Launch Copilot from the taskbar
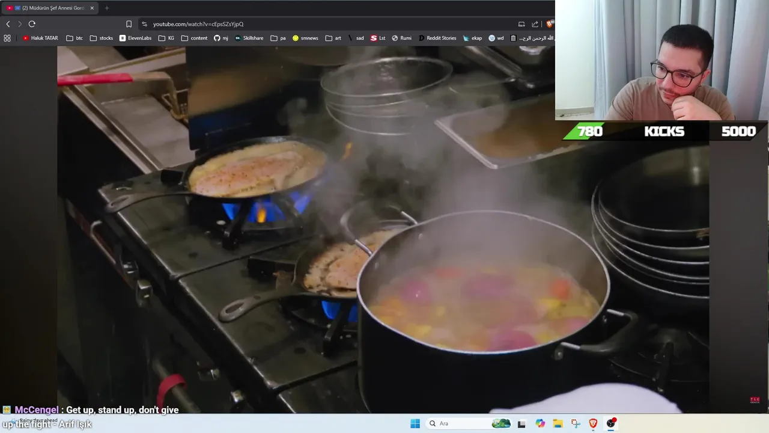The width and height of the screenshot is (769, 433). tap(540, 423)
